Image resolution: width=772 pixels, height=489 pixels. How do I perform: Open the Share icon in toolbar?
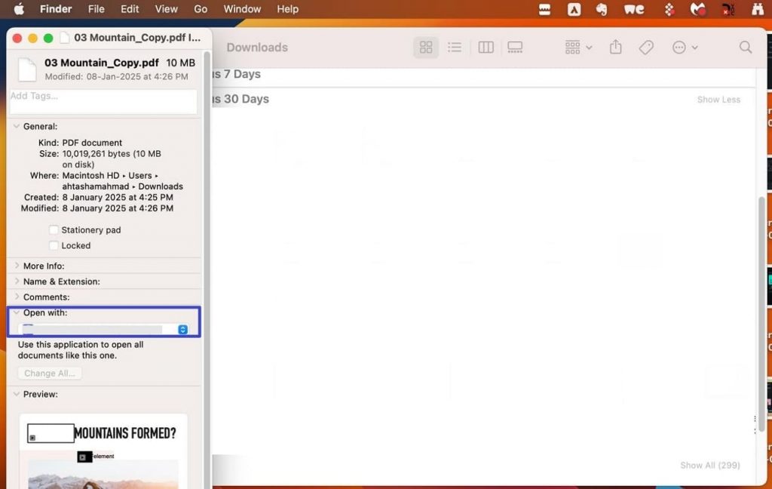point(615,47)
